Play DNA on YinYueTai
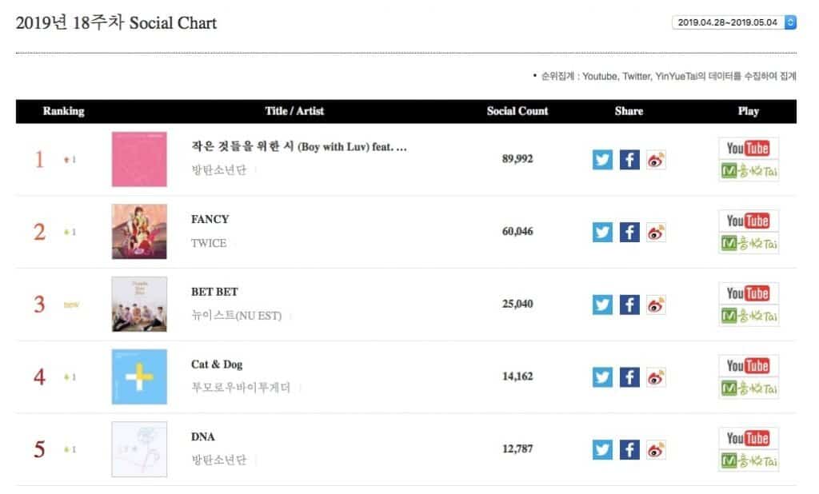The height and width of the screenshot is (494, 819). pyautogui.click(x=748, y=461)
